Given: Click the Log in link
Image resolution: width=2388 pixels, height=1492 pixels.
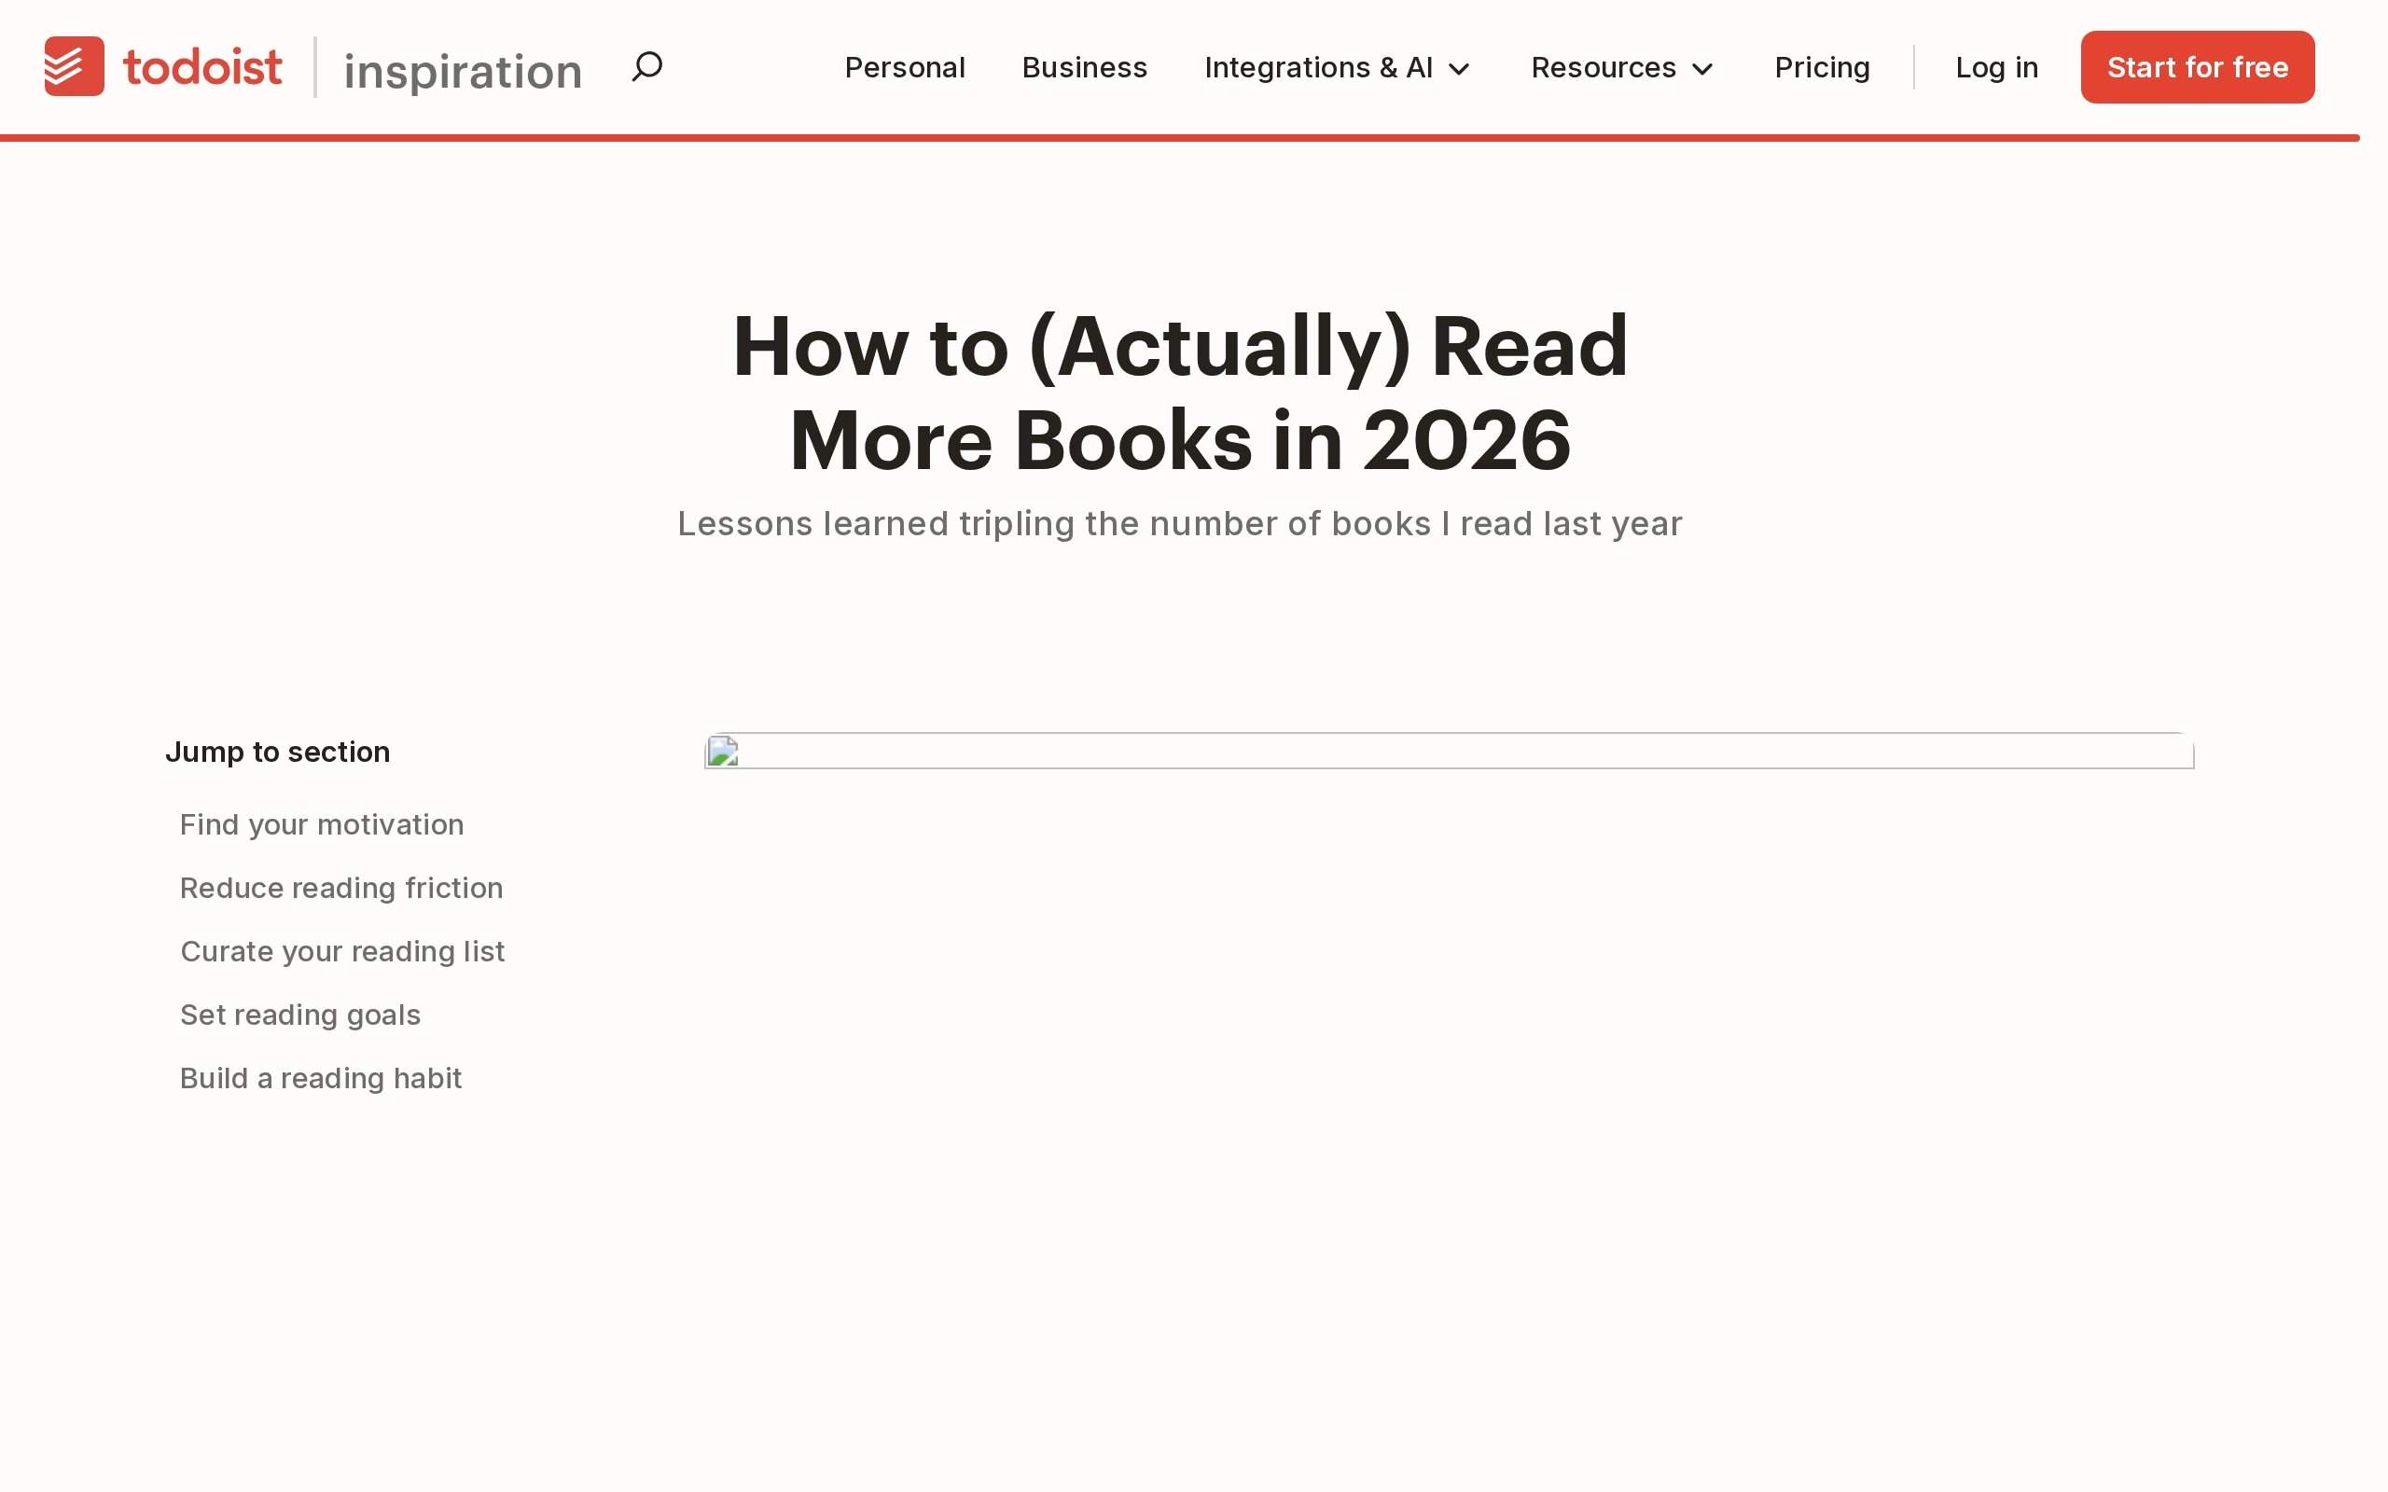Looking at the screenshot, I should pyautogui.click(x=1996, y=67).
